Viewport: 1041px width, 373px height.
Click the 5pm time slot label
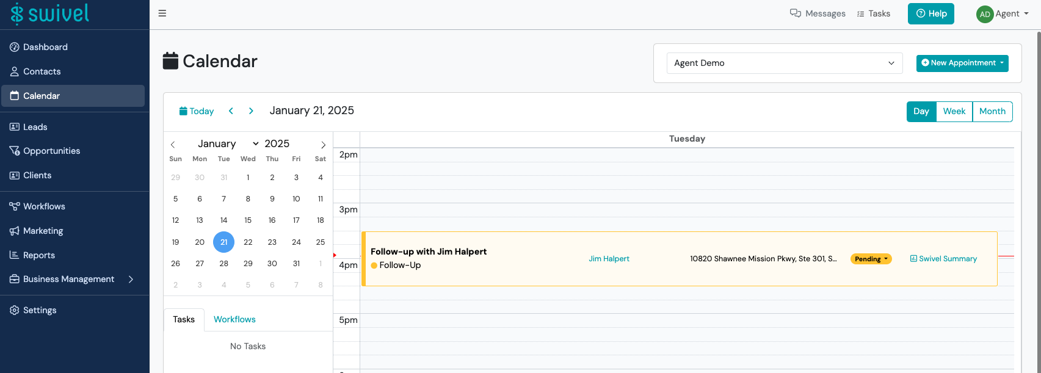[x=349, y=320]
